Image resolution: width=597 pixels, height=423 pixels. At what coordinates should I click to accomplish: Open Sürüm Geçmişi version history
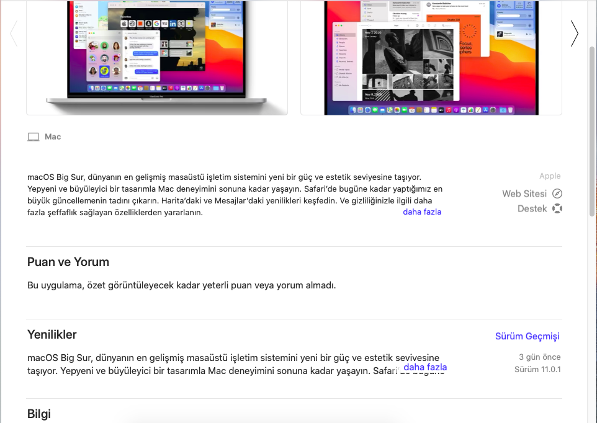click(527, 336)
